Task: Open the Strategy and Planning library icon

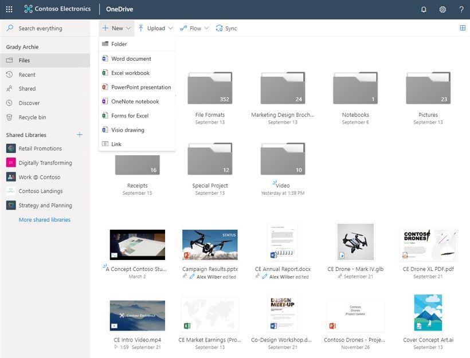Action: click(11, 205)
